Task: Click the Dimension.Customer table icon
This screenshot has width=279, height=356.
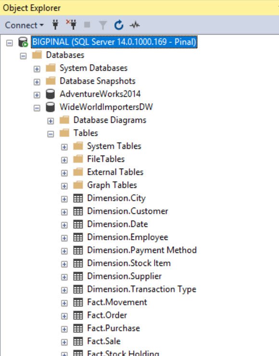Action: (78, 211)
